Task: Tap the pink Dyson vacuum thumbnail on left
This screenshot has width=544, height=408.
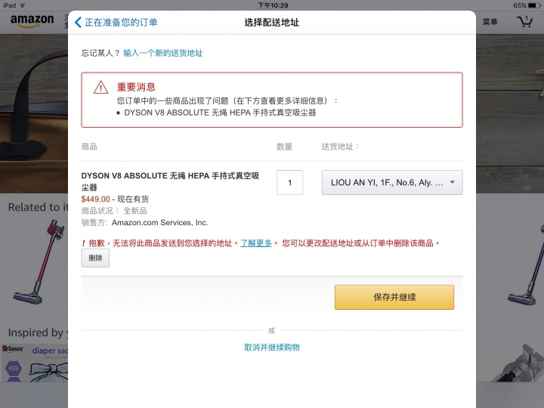Action: coord(39,262)
